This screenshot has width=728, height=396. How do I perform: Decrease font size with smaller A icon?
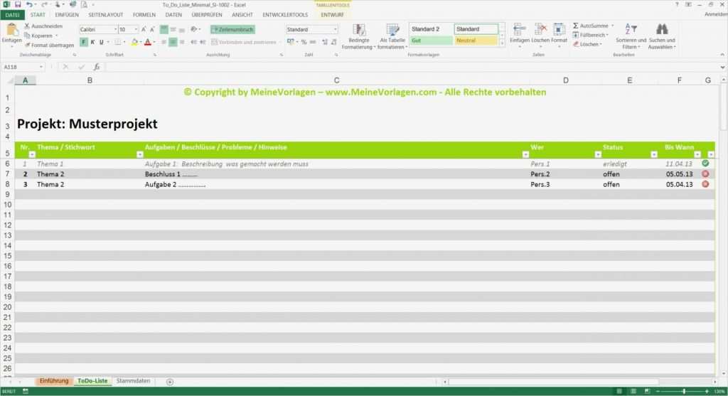152,29
